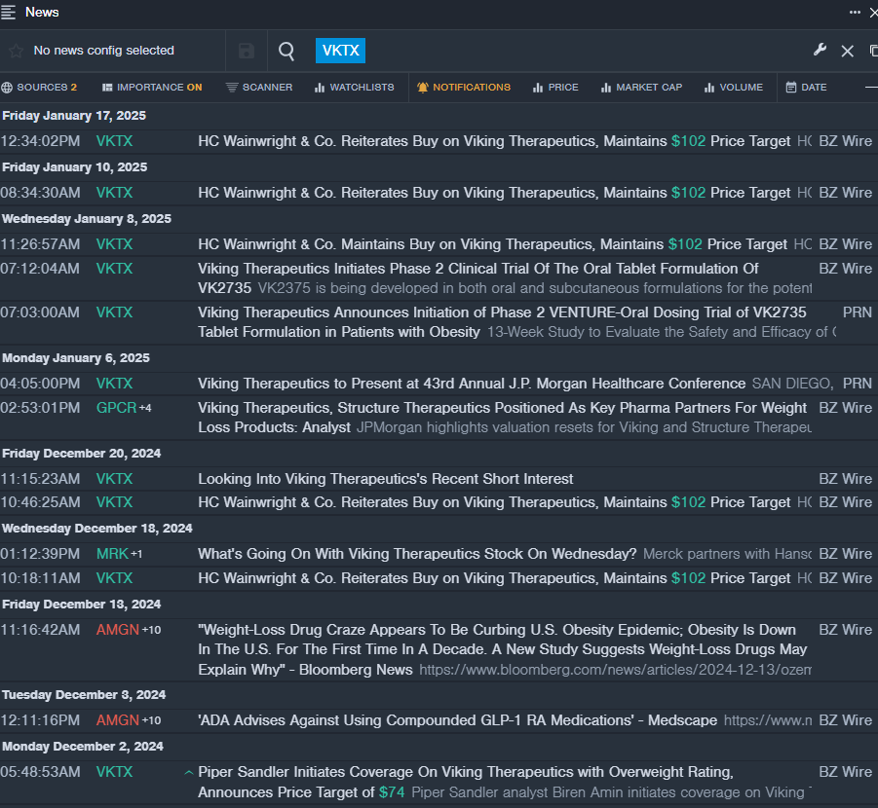This screenshot has width=878, height=808.
Task: Open the Sources filter dropdown
Action: (x=39, y=88)
